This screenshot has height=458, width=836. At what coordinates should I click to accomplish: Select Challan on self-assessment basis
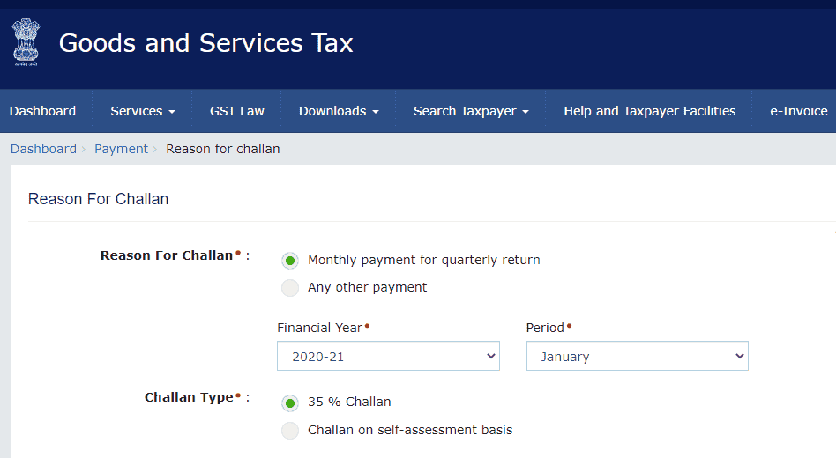point(290,431)
